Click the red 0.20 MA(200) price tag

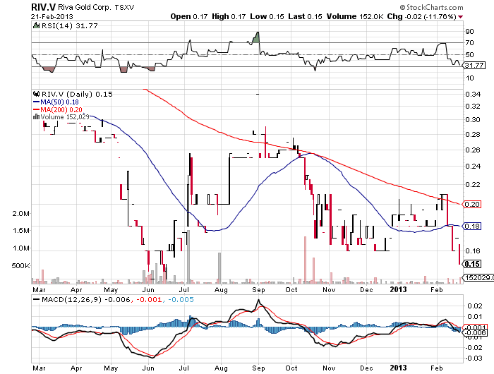[471, 204]
